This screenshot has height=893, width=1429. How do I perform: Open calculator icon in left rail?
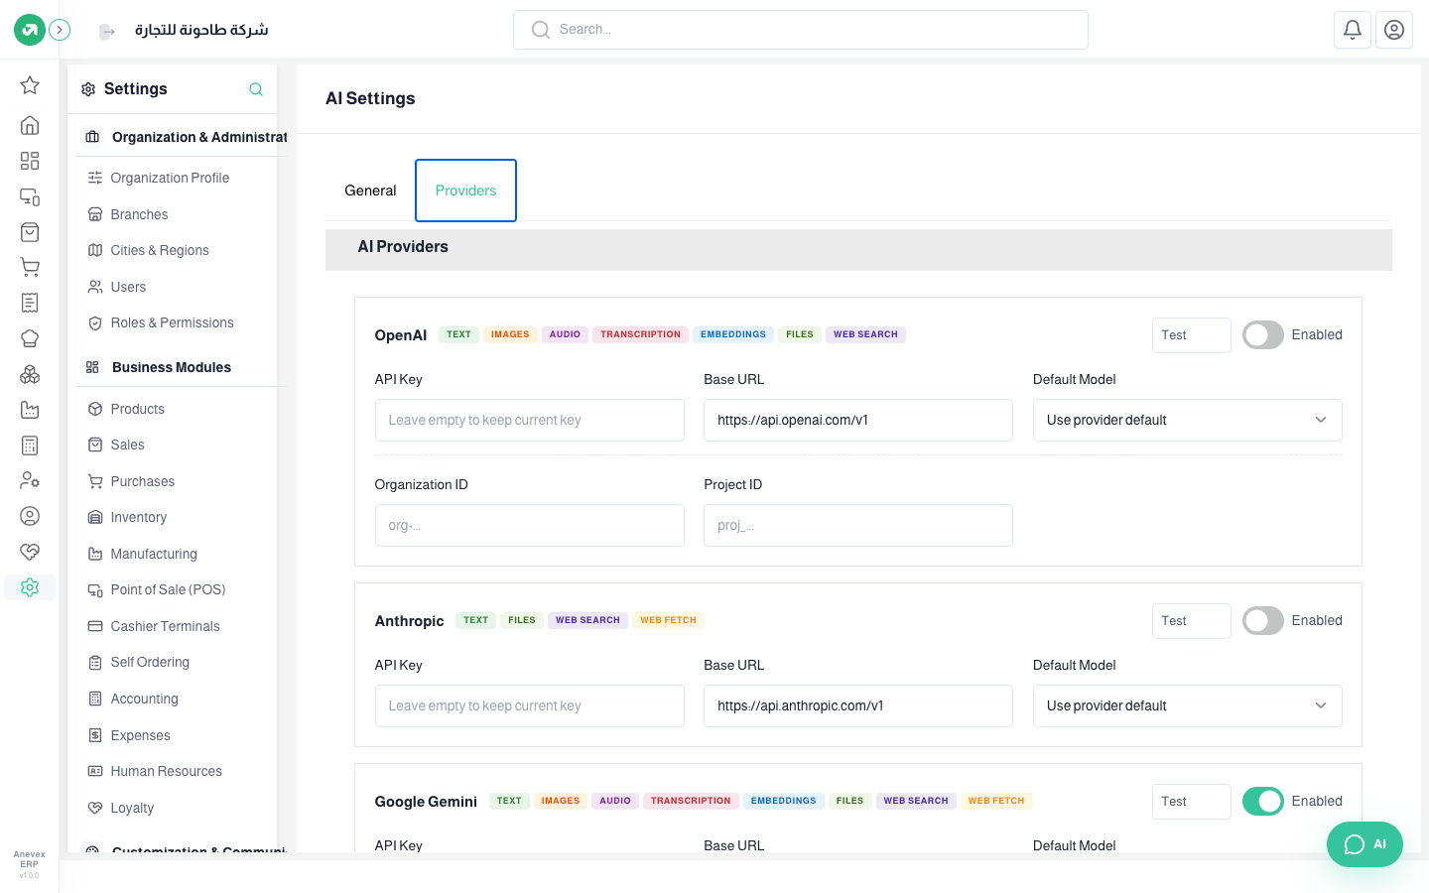(30, 446)
